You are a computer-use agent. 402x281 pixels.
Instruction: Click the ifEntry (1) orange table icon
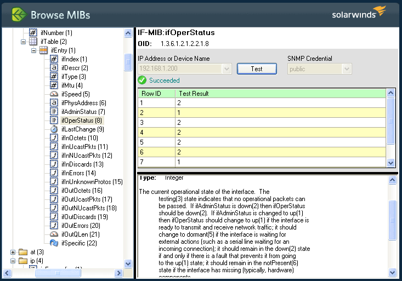pyautogui.click(x=43, y=50)
